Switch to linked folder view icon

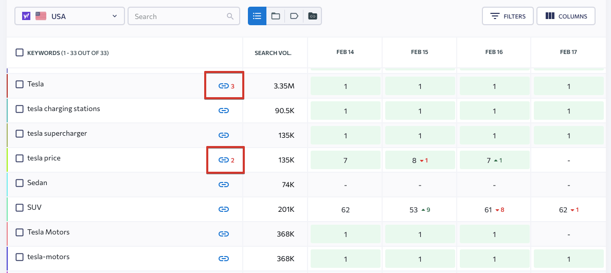coord(313,16)
